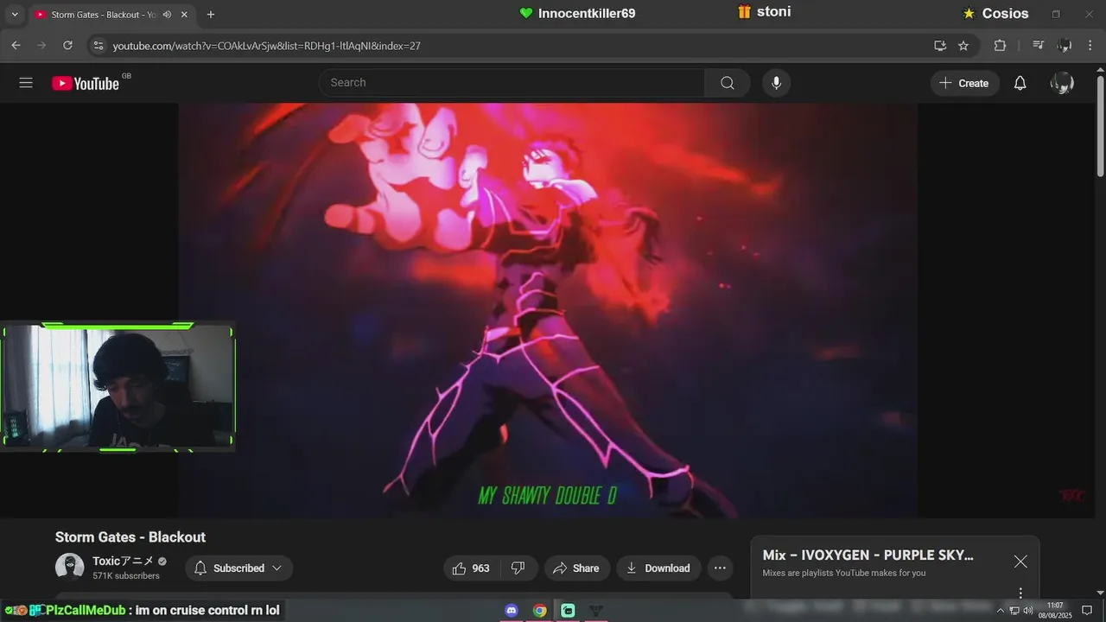Open the YouTube account avatar menu
The height and width of the screenshot is (622, 1106).
click(x=1062, y=83)
